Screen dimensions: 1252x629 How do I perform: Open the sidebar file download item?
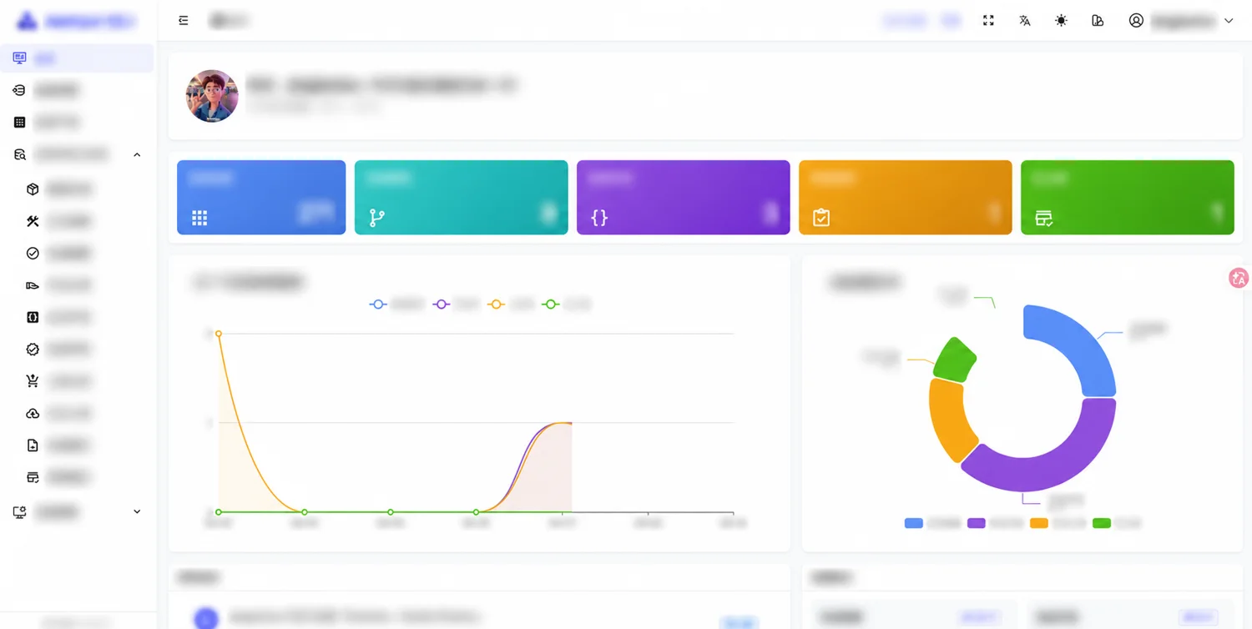[77, 445]
